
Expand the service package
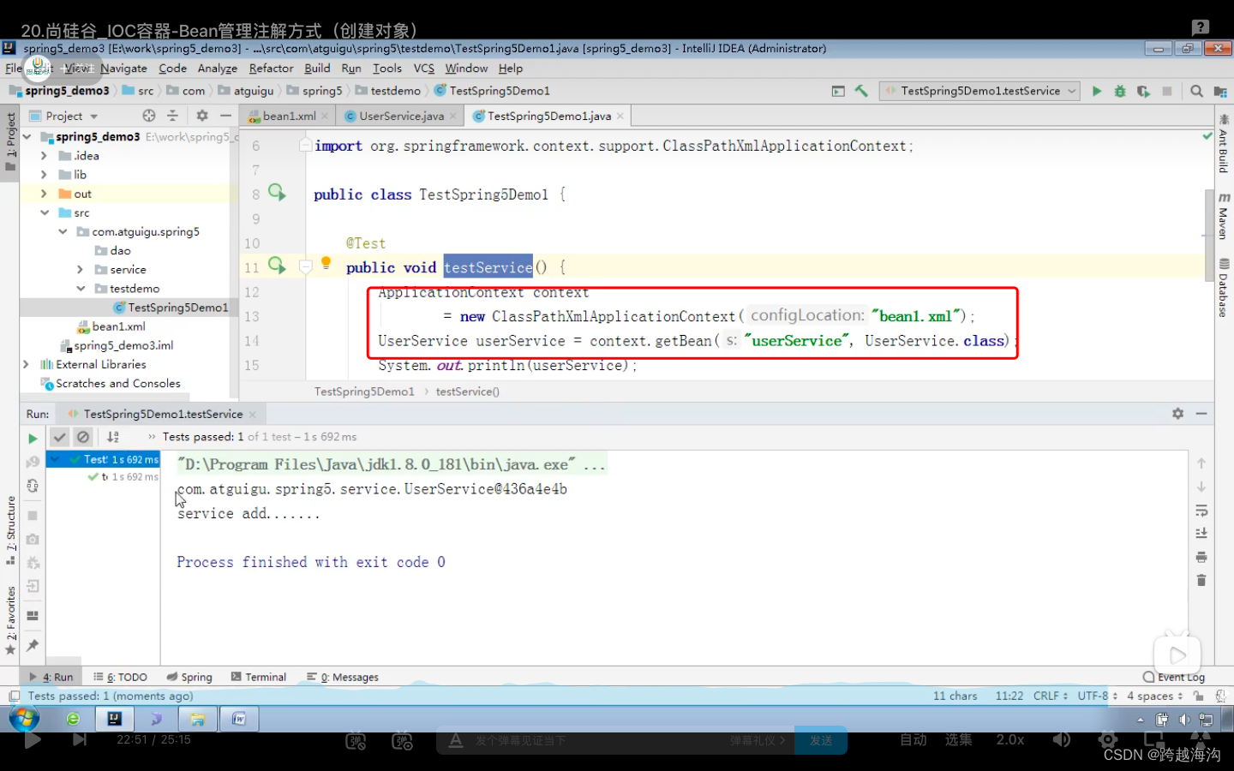[81, 269]
